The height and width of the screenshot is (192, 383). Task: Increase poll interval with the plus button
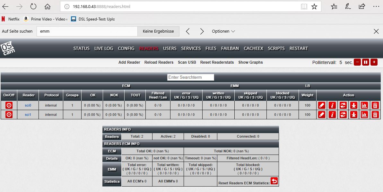[374, 62]
